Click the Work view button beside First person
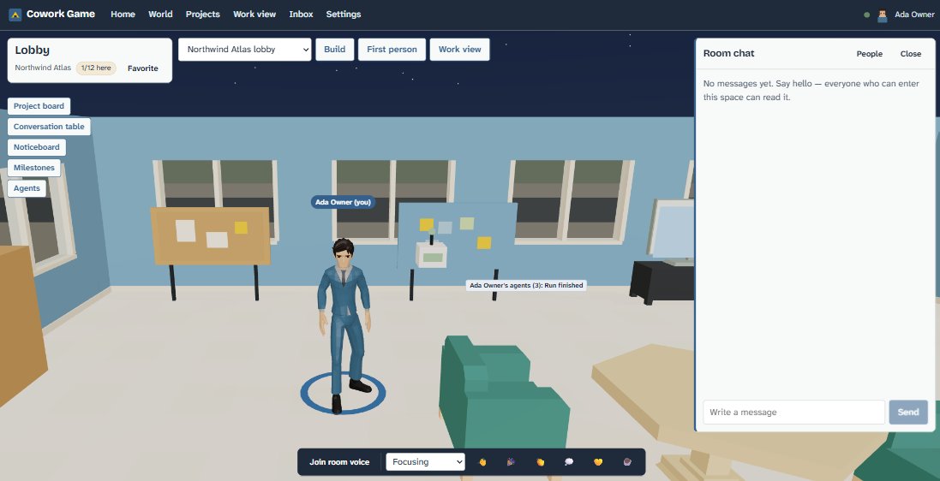The width and height of the screenshot is (940, 481). click(460, 50)
